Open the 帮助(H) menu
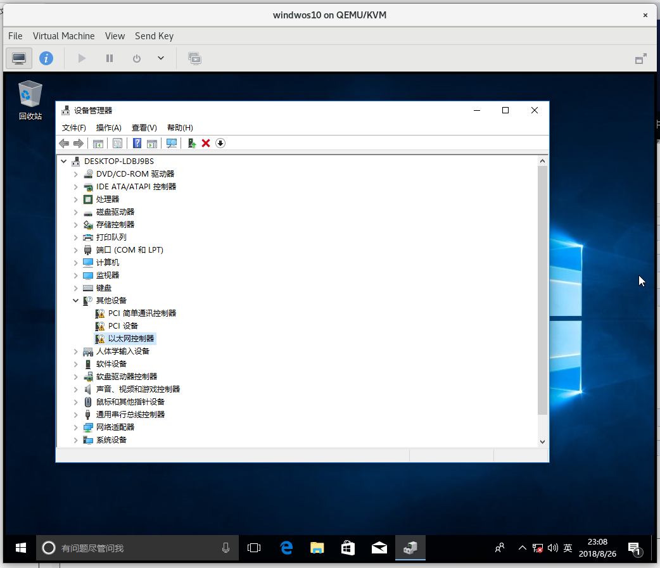The height and width of the screenshot is (568, 660). click(180, 127)
